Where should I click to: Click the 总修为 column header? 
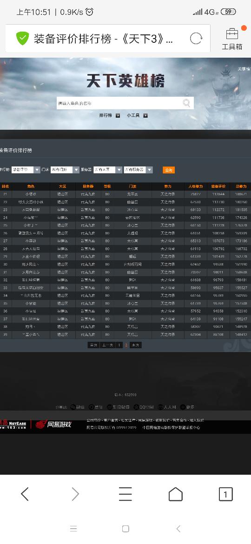point(241,186)
